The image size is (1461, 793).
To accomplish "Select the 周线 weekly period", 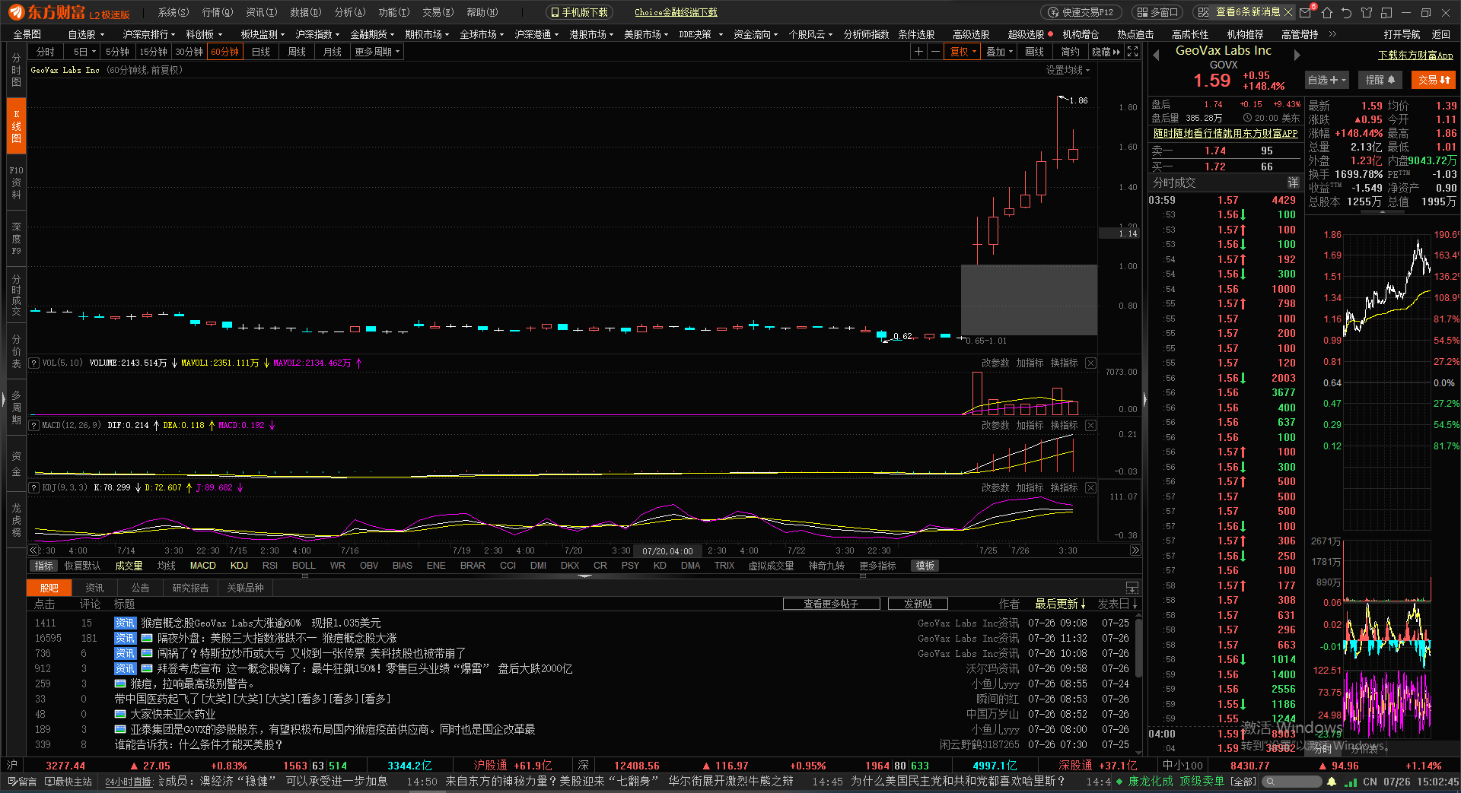I will click(x=297, y=52).
